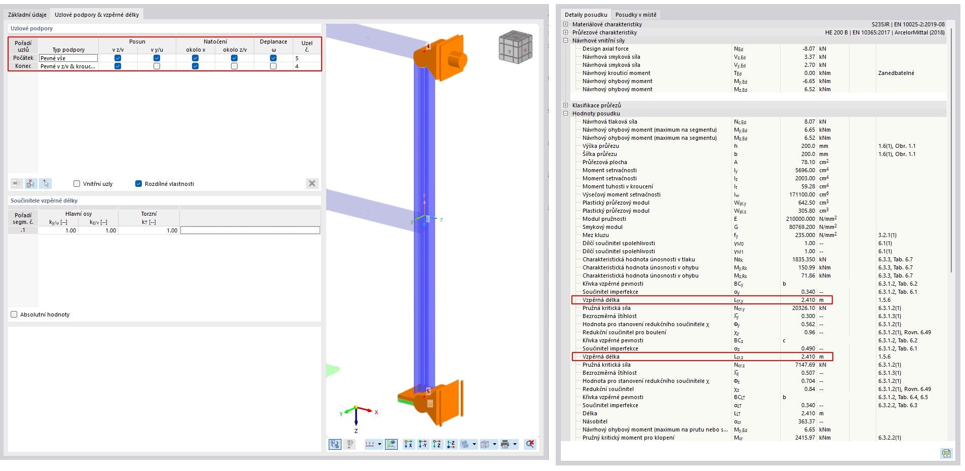The image size is (965, 471).
Task: Expand Klasifikace průřezů section
Action: (x=566, y=105)
